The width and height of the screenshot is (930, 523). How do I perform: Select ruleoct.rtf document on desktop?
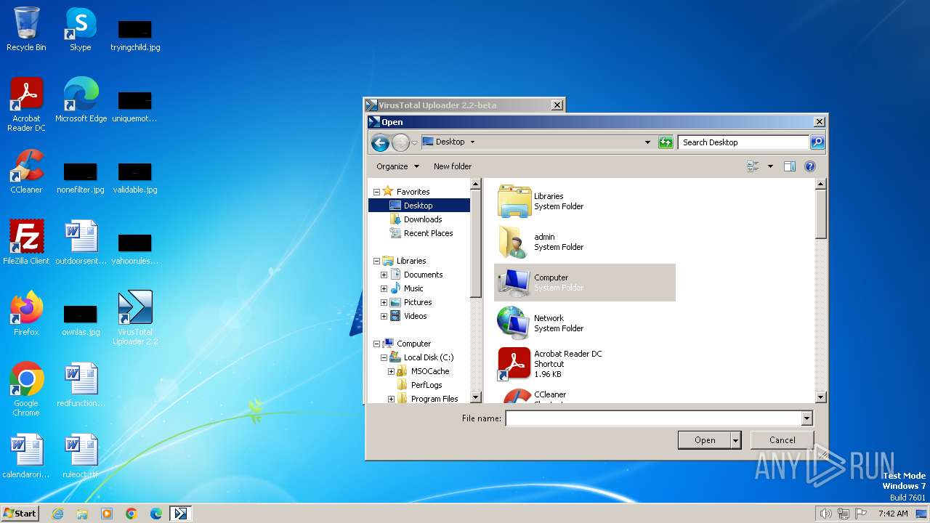(80, 456)
